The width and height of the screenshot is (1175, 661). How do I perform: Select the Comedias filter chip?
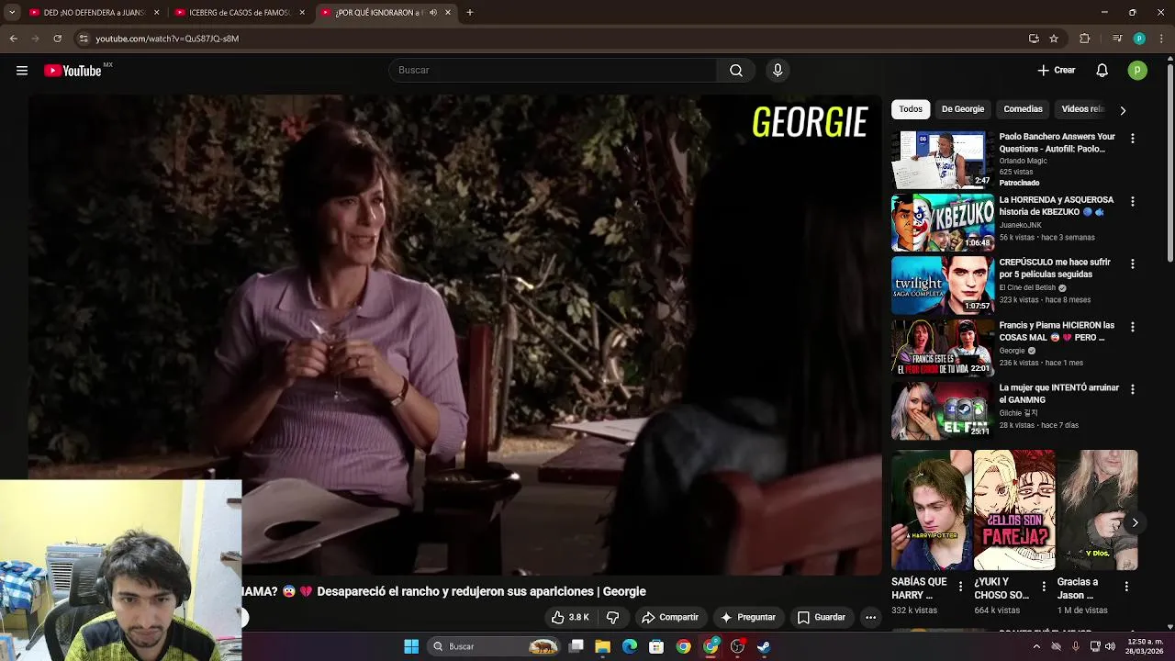(x=1023, y=109)
